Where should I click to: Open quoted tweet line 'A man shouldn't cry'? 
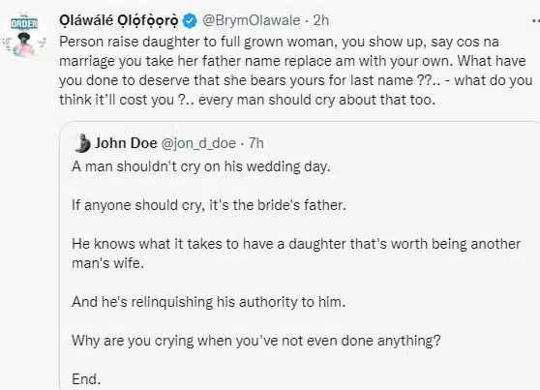click(x=201, y=166)
